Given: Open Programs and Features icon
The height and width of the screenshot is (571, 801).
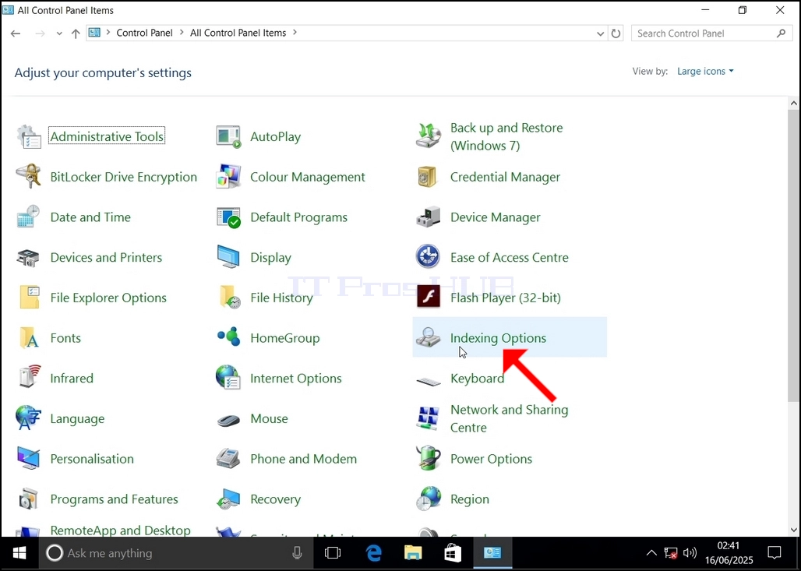Looking at the screenshot, I should [29, 499].
